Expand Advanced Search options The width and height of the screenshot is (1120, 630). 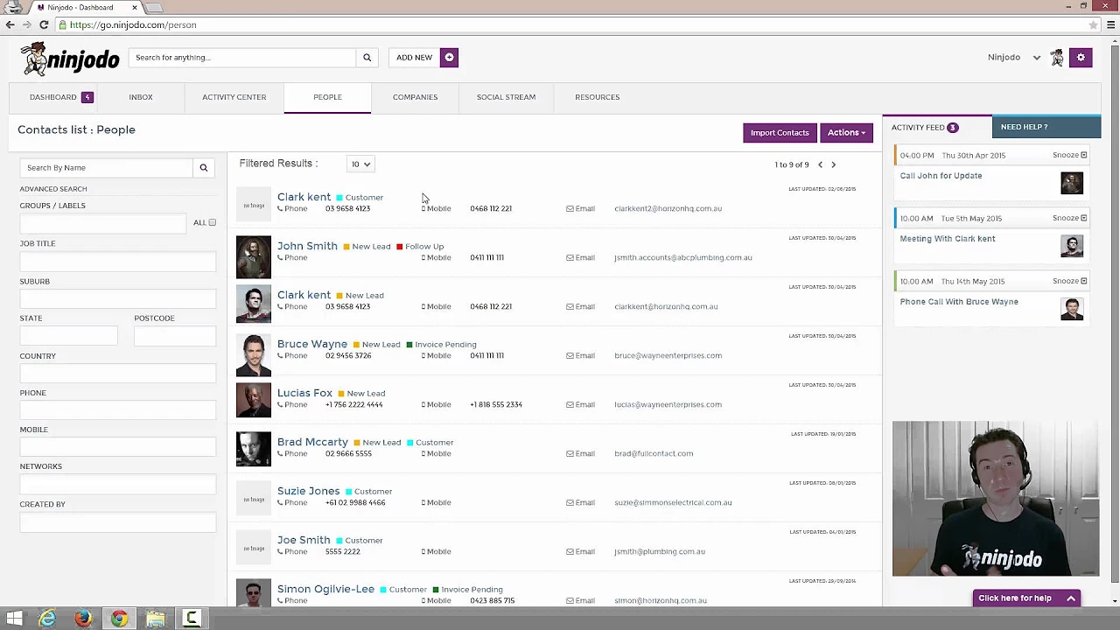53,189
